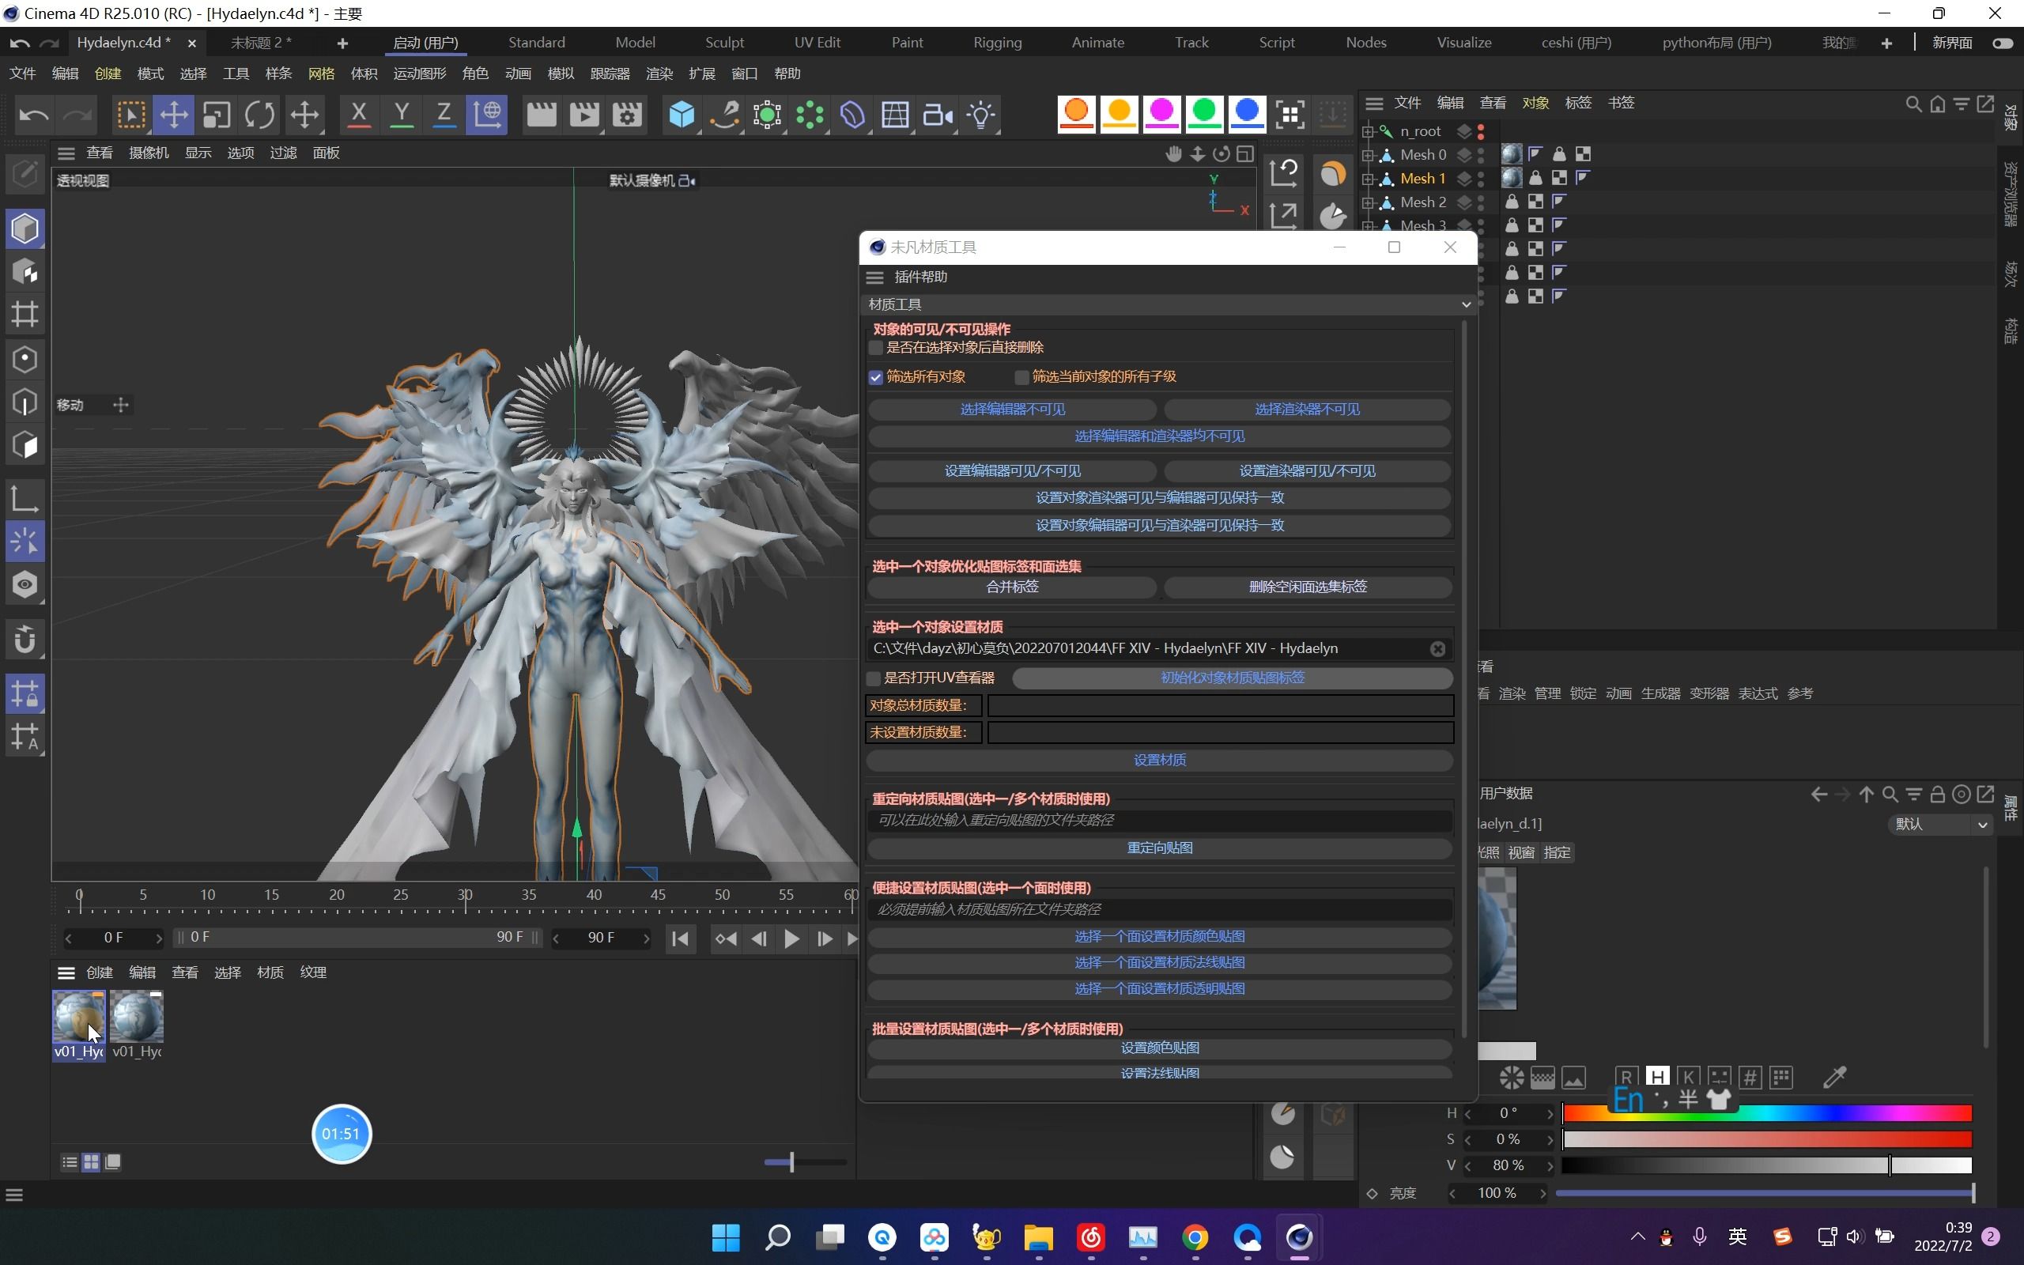Open Windows Start menu on taskbar
This screenshot has height=1265, width=2024.
tap(725, 1237)
